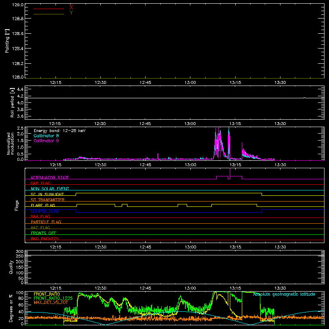Click the Pointing axis title
This screenshot has width=329, height=329.
pyautogui.click(x=7, y=41)
